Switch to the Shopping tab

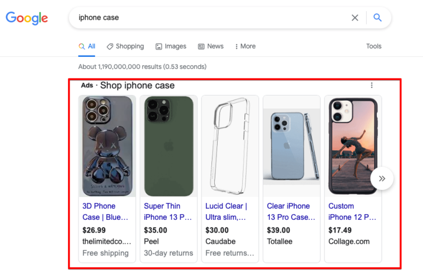125,46
